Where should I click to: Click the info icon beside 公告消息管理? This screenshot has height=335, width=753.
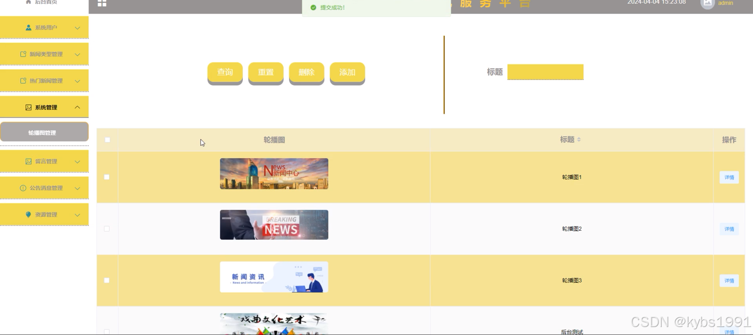(x=23, y=188)
